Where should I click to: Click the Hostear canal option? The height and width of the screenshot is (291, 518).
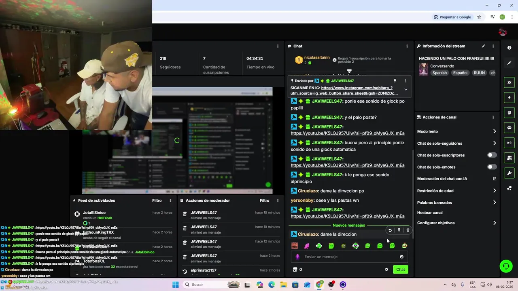pos(430,213)
